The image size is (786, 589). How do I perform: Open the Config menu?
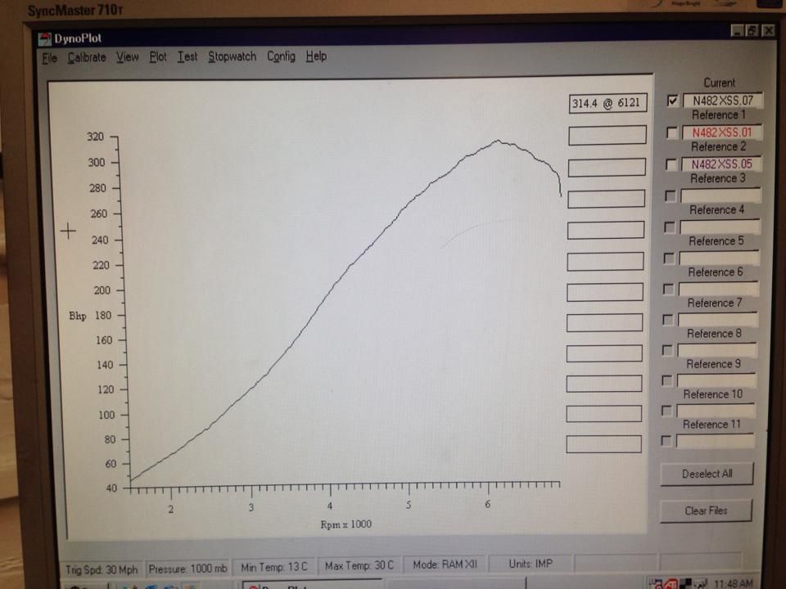(x=280, y=56)
